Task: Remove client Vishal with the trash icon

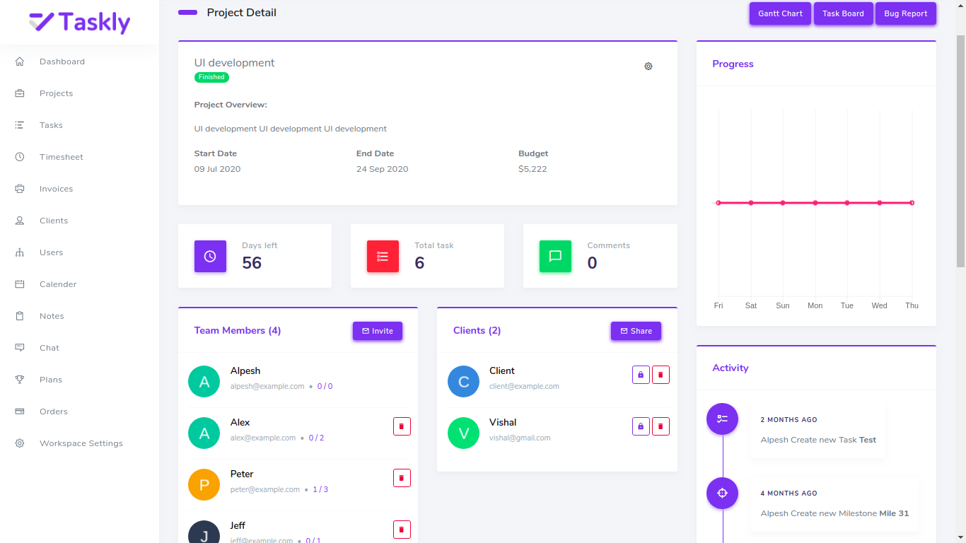Action: click(661, 426)
